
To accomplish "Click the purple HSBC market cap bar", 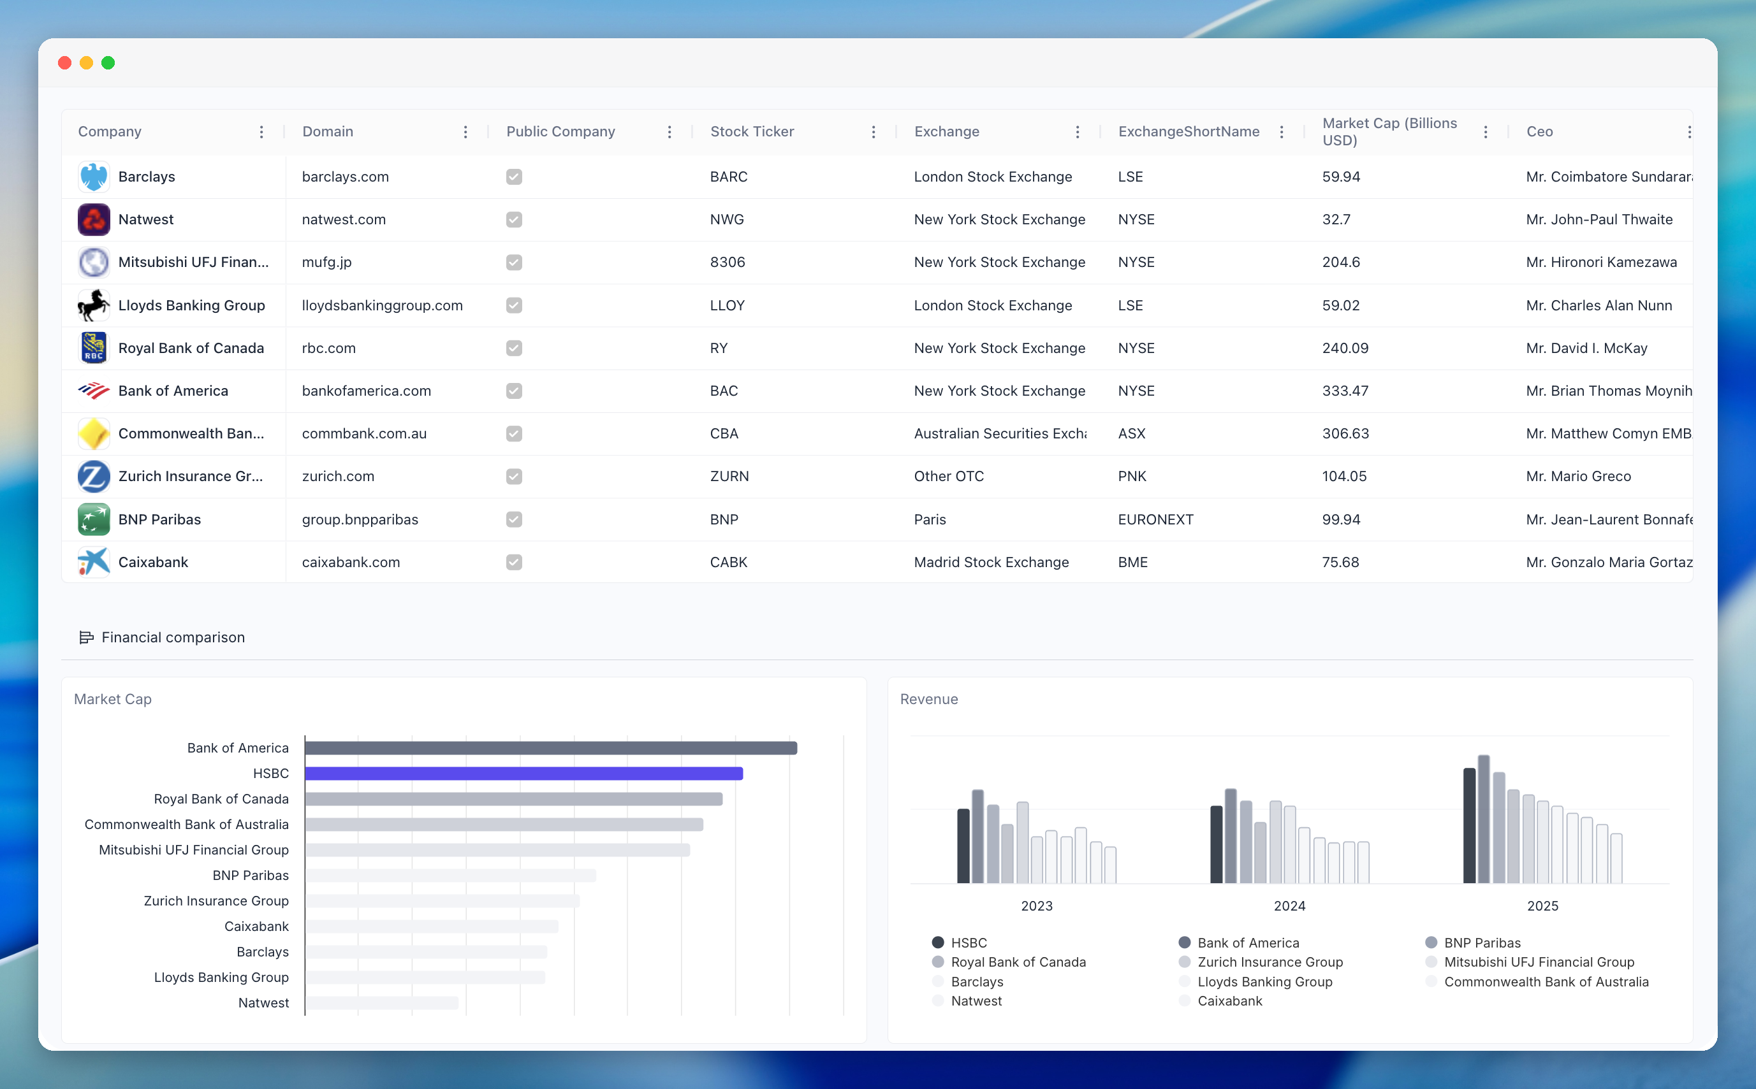I will pos(524,774).
